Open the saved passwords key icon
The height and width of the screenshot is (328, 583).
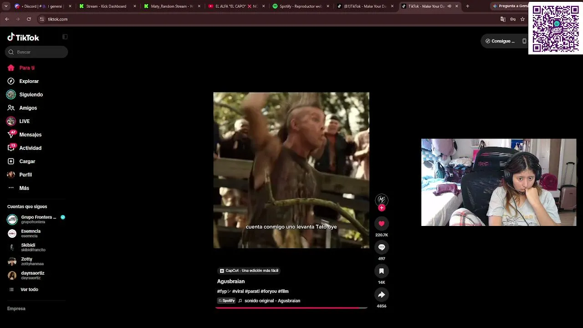[513, 19]
